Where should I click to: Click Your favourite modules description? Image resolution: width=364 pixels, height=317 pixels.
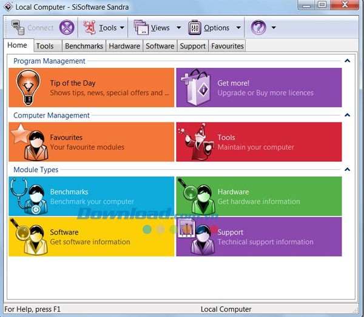pos(87,147)
